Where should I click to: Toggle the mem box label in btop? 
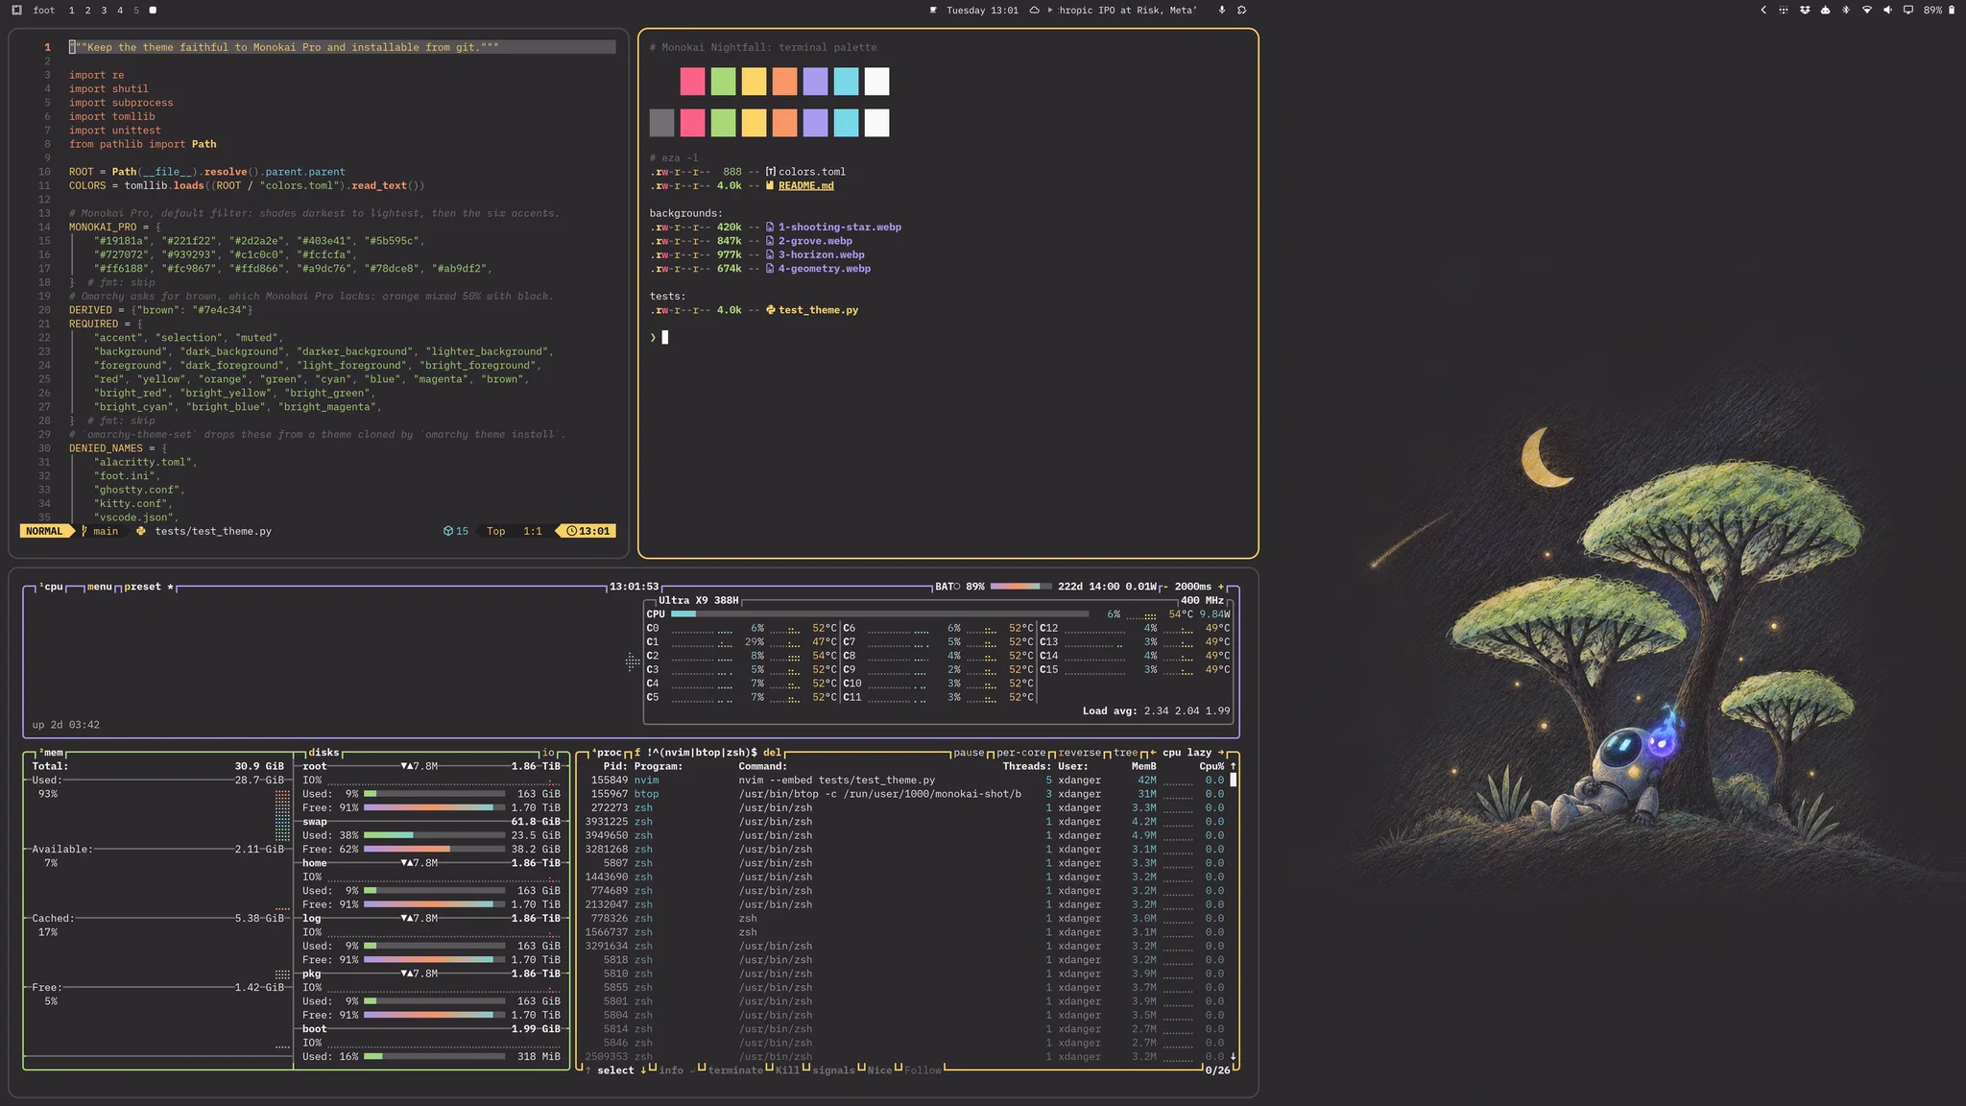pyautogui.click(x=50, y=753)
